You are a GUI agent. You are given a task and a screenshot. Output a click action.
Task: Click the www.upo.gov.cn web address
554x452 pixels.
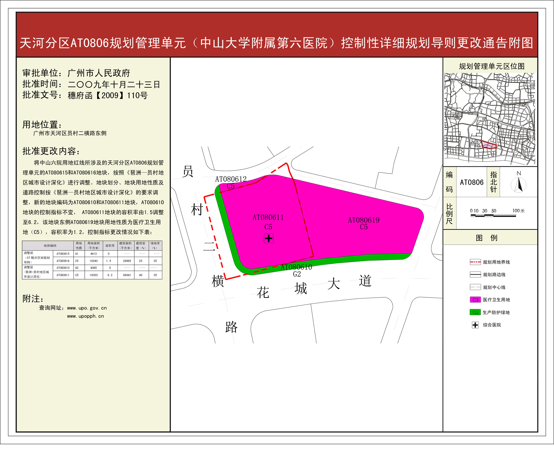click(x=87, y=308)
